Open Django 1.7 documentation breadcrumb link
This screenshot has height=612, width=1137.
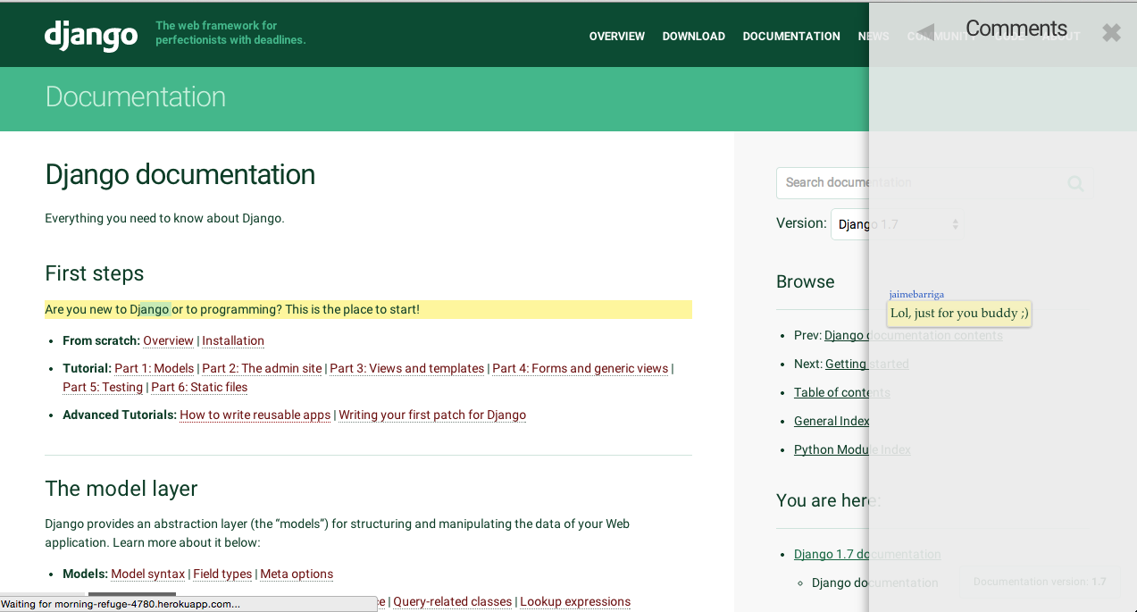867,554
